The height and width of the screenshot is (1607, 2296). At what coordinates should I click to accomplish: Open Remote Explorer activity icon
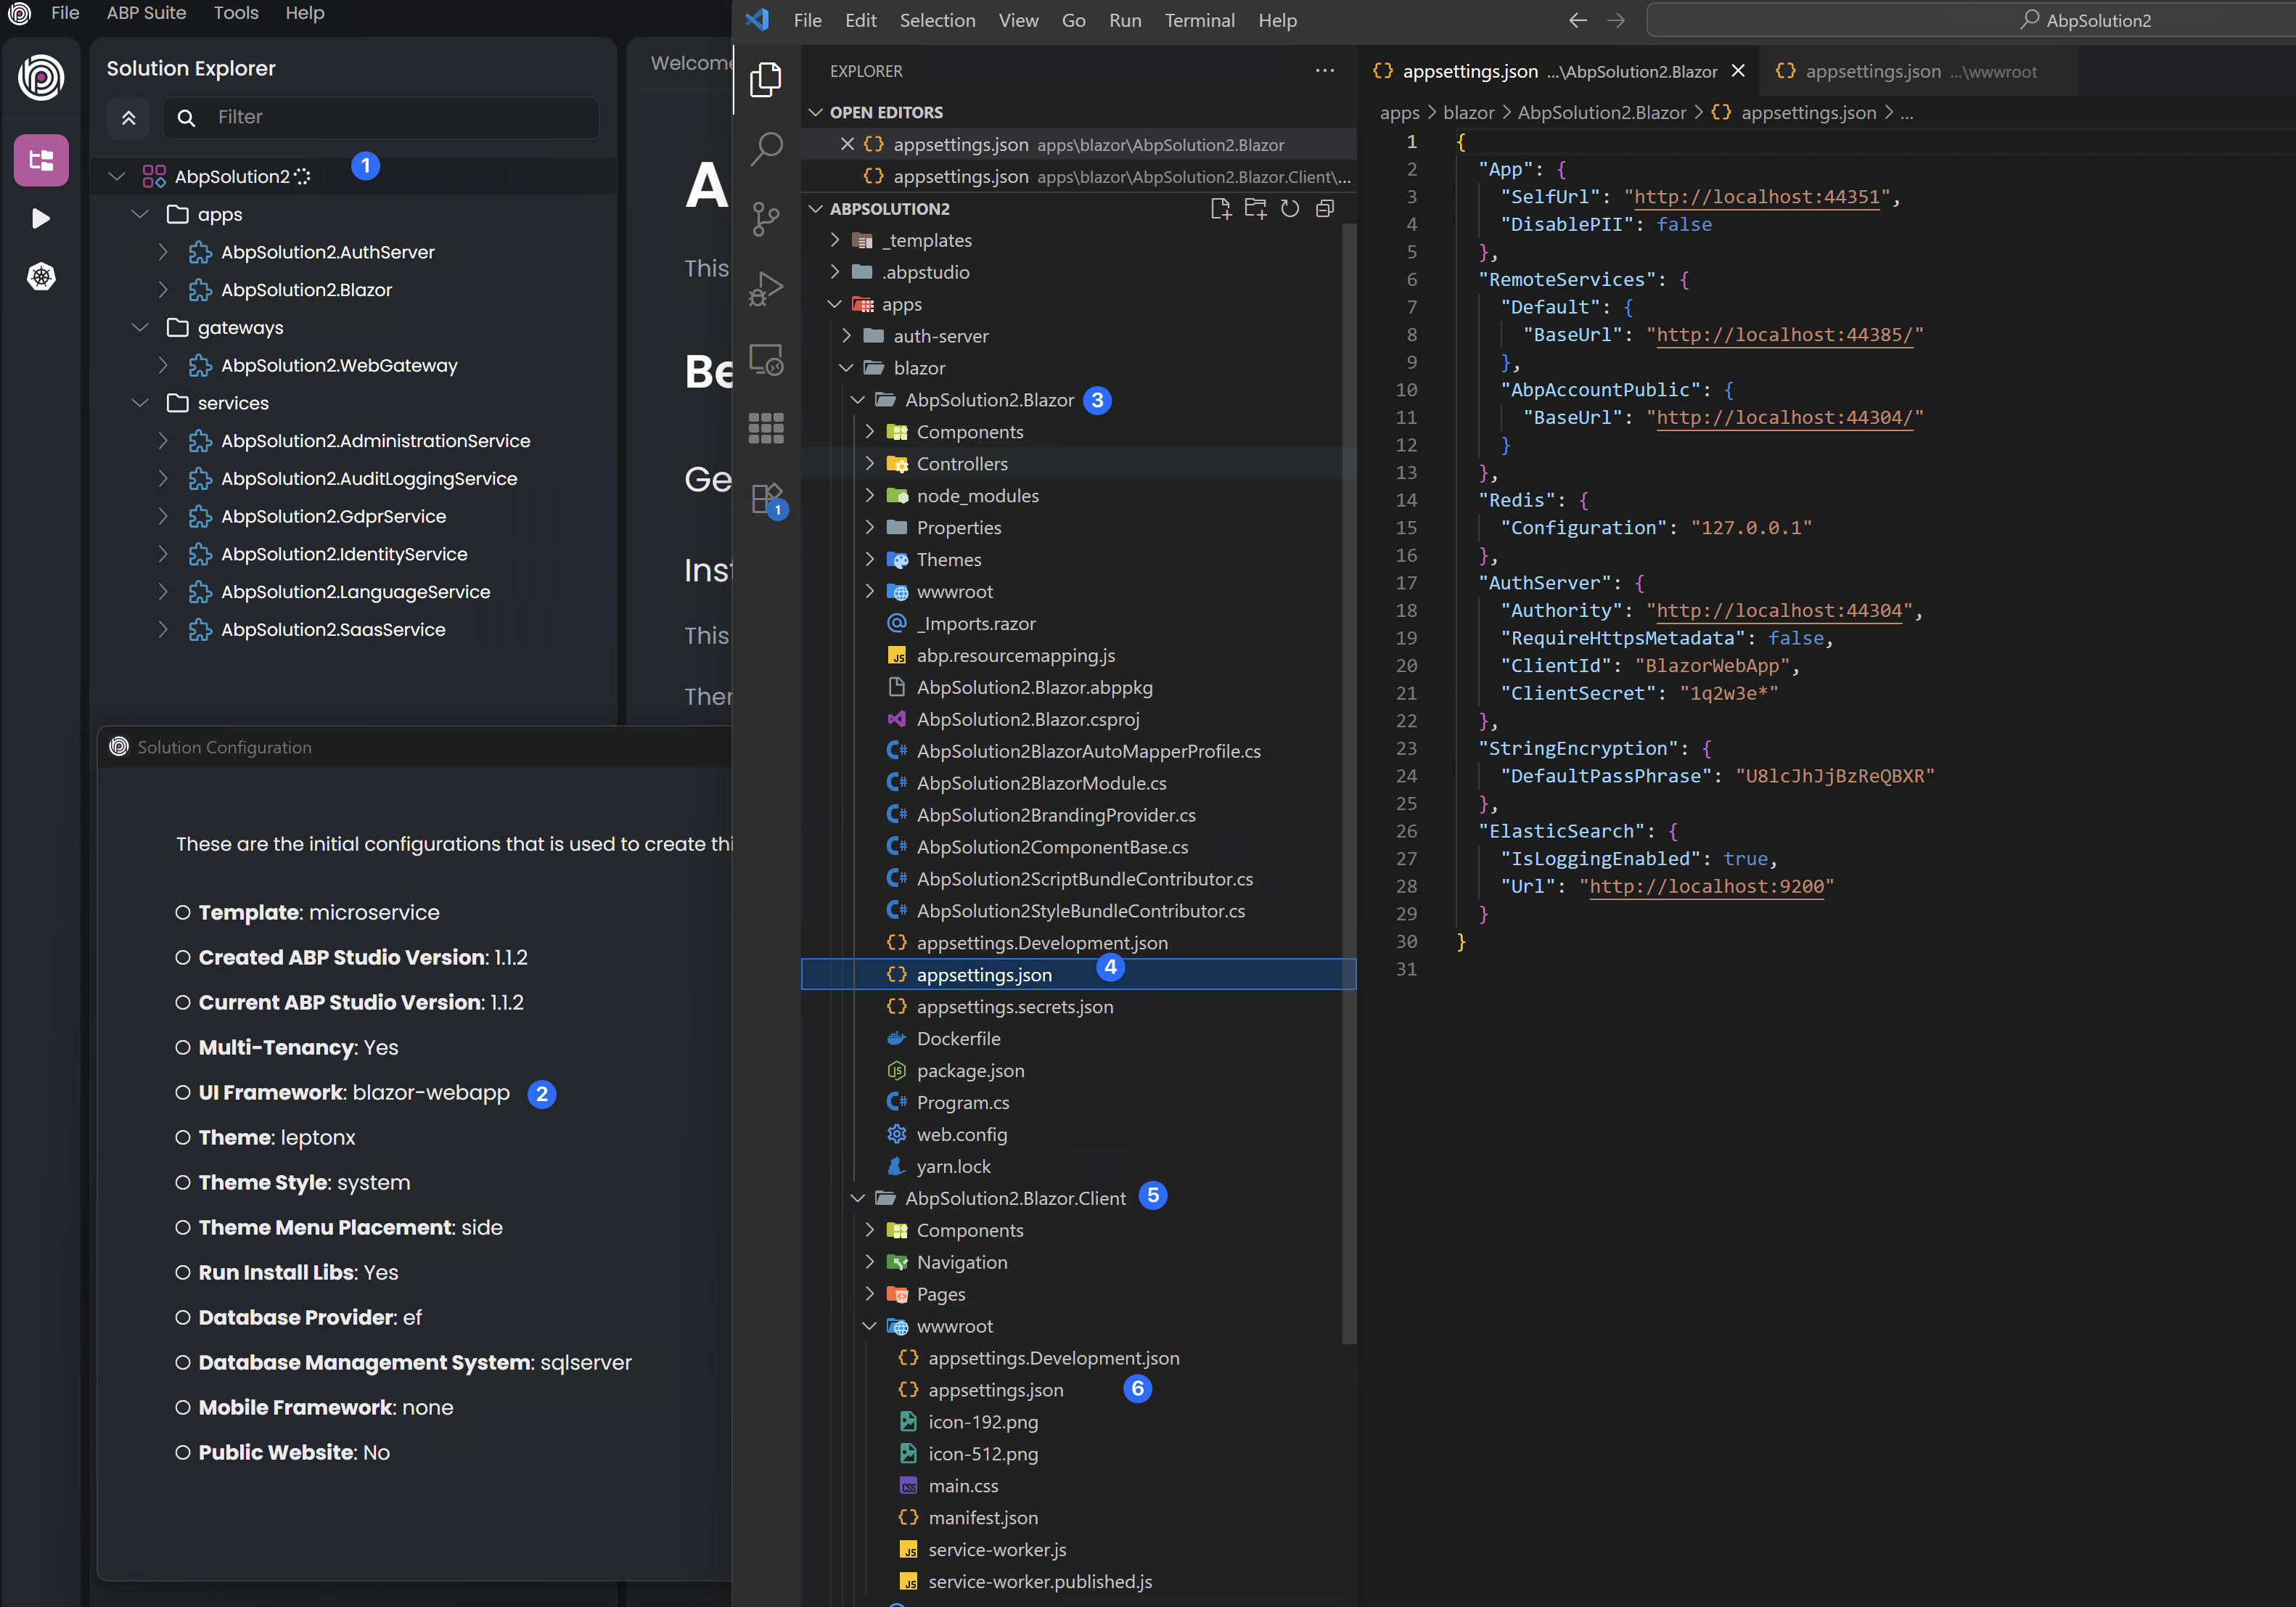pyautogui.click(x=766, y=359)
